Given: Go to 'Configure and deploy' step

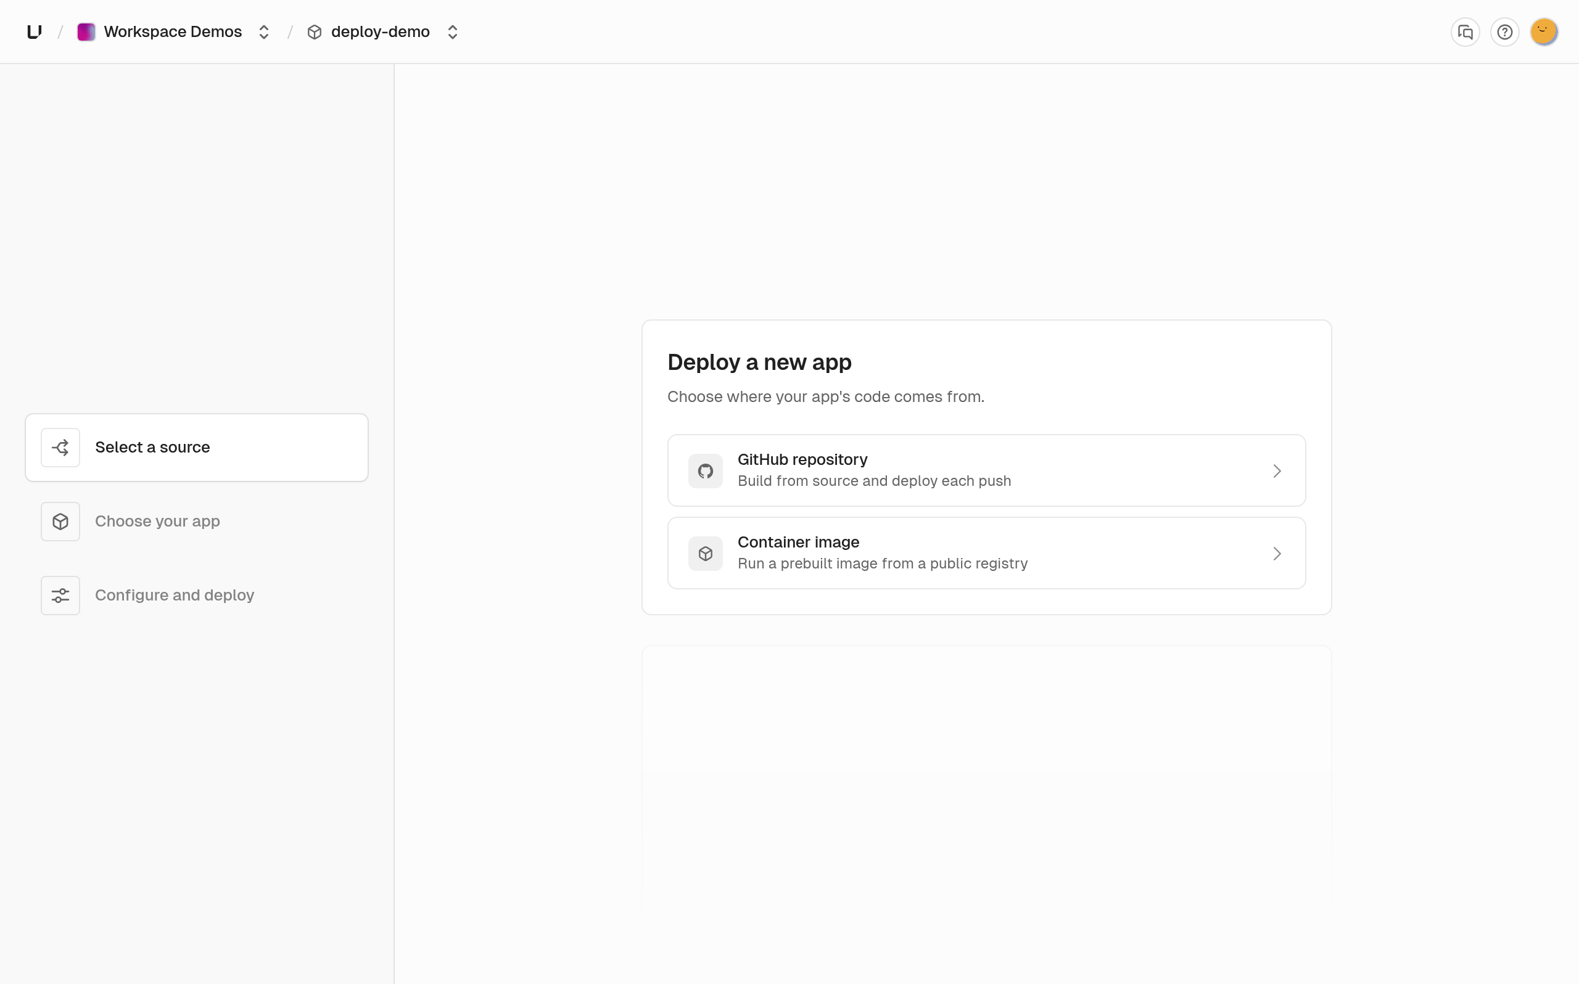Looking at the screenshot, I should click(197, 596).
